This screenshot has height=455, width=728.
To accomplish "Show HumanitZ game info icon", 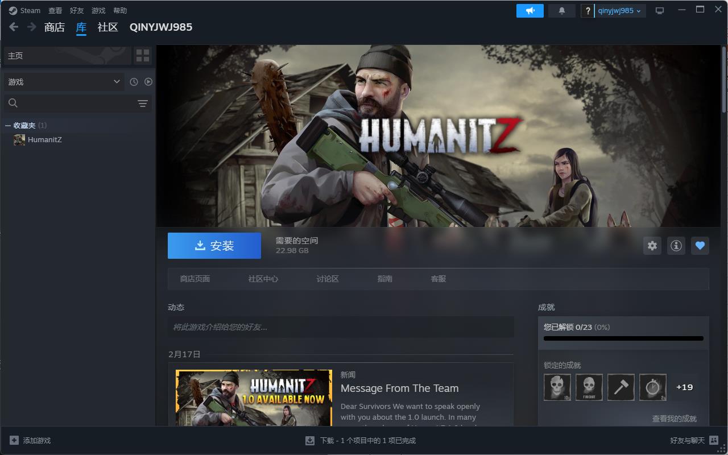I will (676, 246).
